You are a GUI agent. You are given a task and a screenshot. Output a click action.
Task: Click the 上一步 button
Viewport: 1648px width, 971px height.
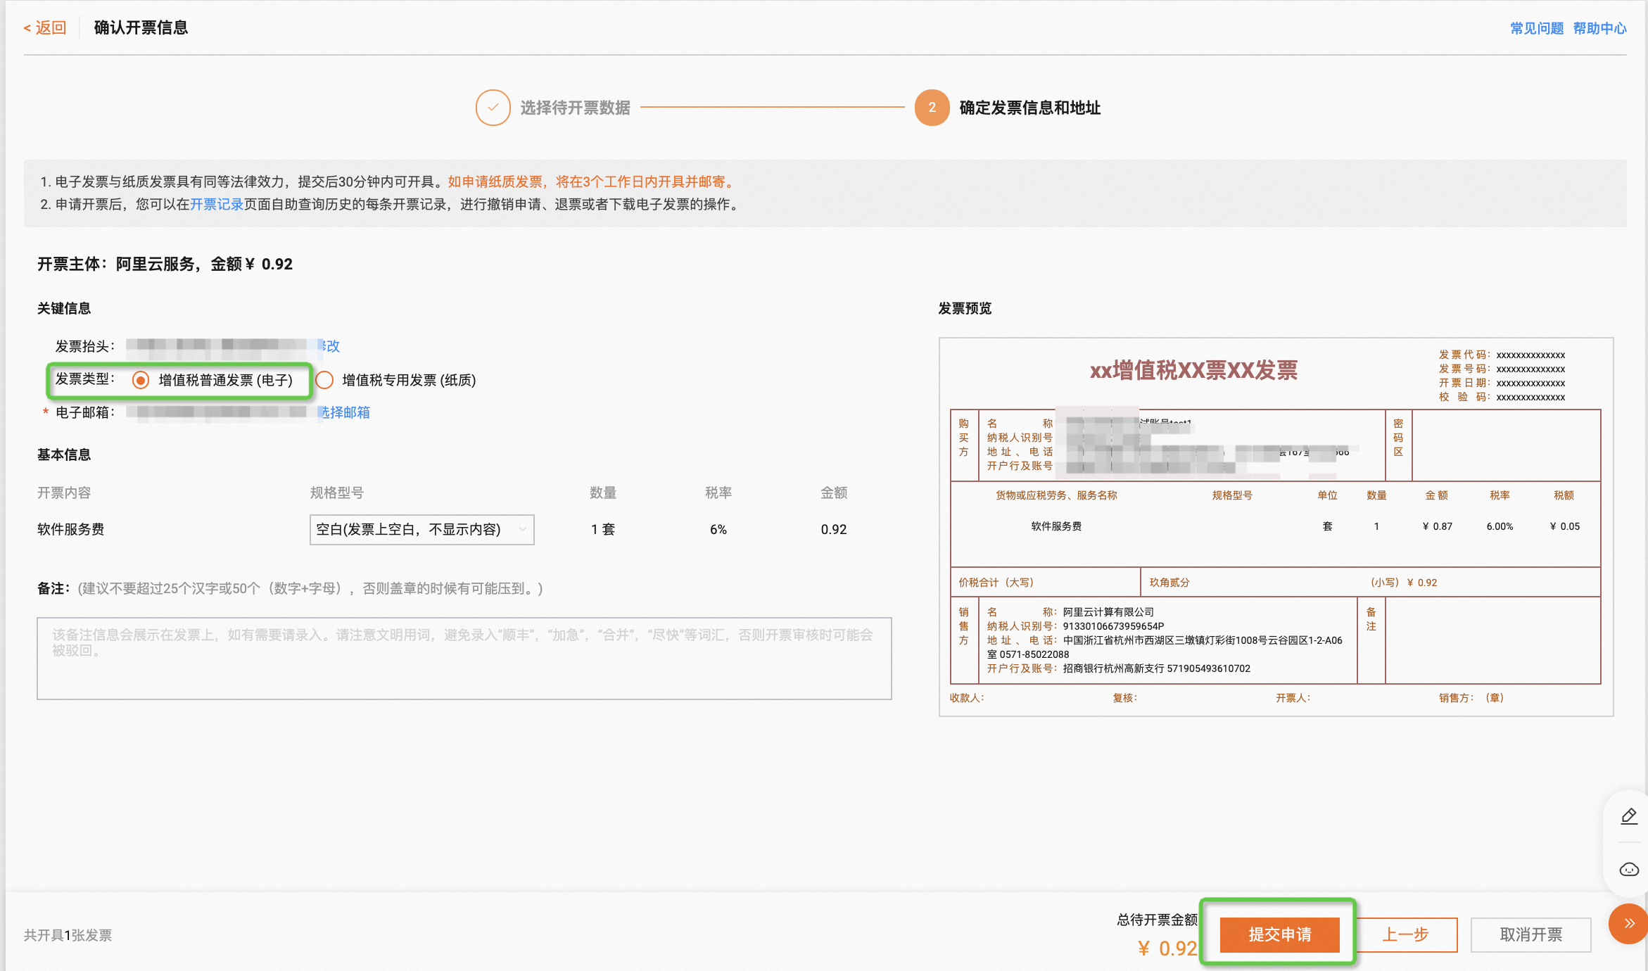pyautogui.click(x=1405, y=934)
